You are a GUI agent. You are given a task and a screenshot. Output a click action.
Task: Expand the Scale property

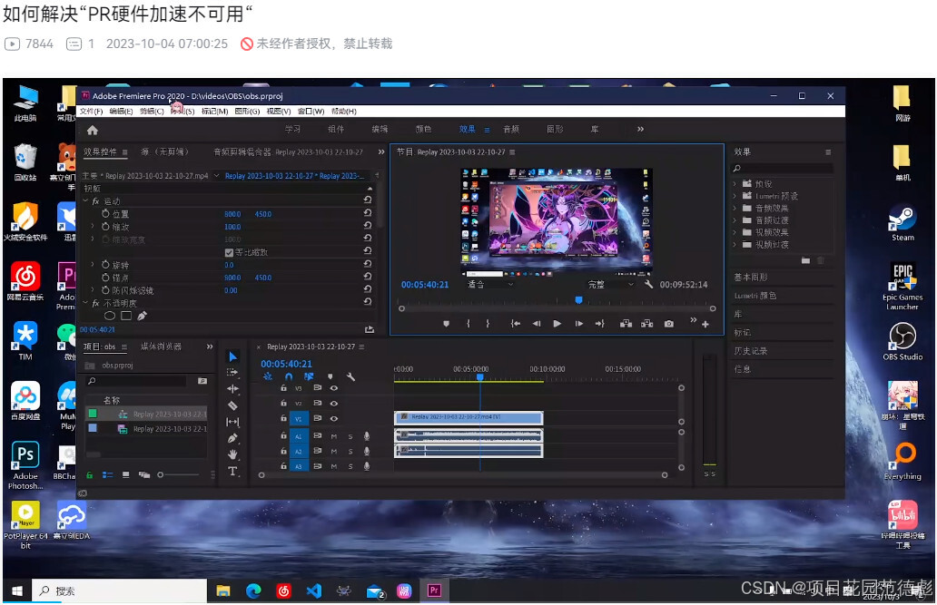[x=93, y=227]
